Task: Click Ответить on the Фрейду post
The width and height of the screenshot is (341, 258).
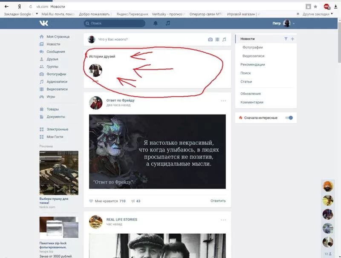Action: click(x=218, y=201)
